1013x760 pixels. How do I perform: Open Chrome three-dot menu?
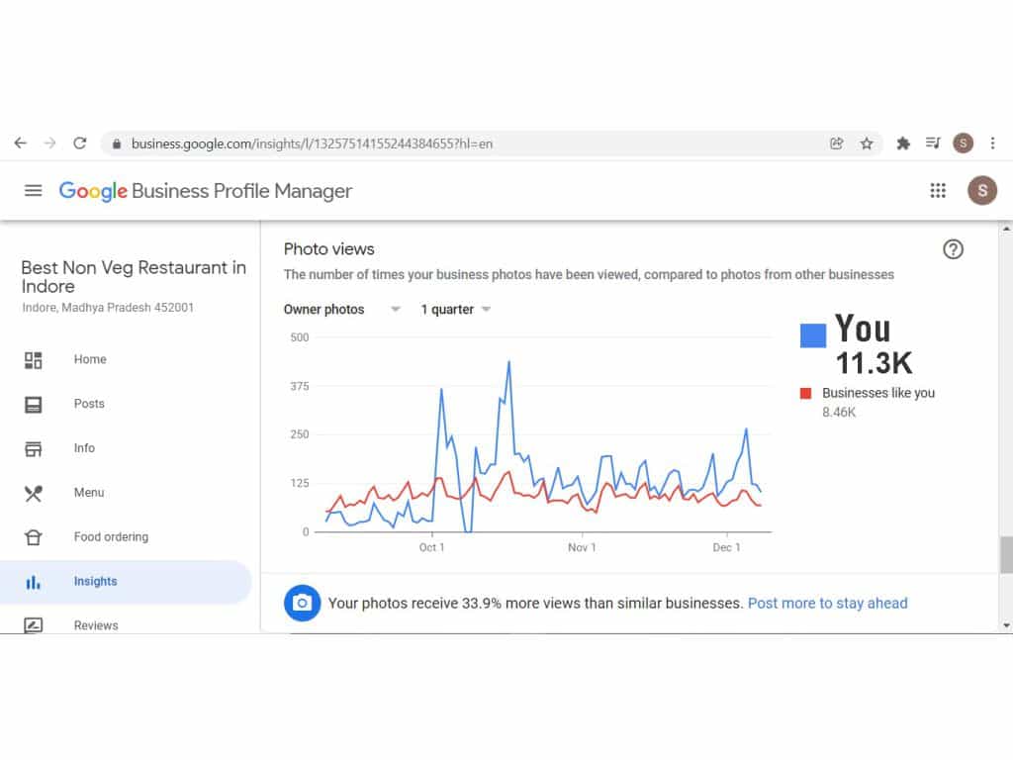point(992,143)
